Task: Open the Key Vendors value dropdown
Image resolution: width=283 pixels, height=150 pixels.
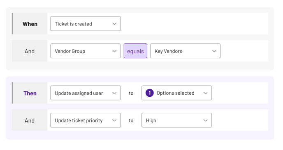Action: point(185,51)
